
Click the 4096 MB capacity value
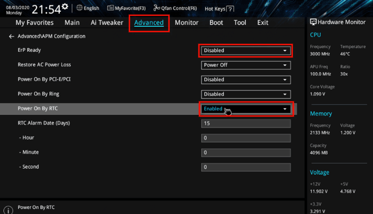[x=319, y=153]
